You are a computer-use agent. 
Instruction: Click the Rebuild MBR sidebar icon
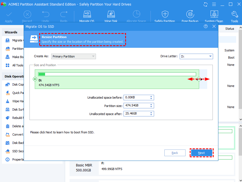[8, 118]
